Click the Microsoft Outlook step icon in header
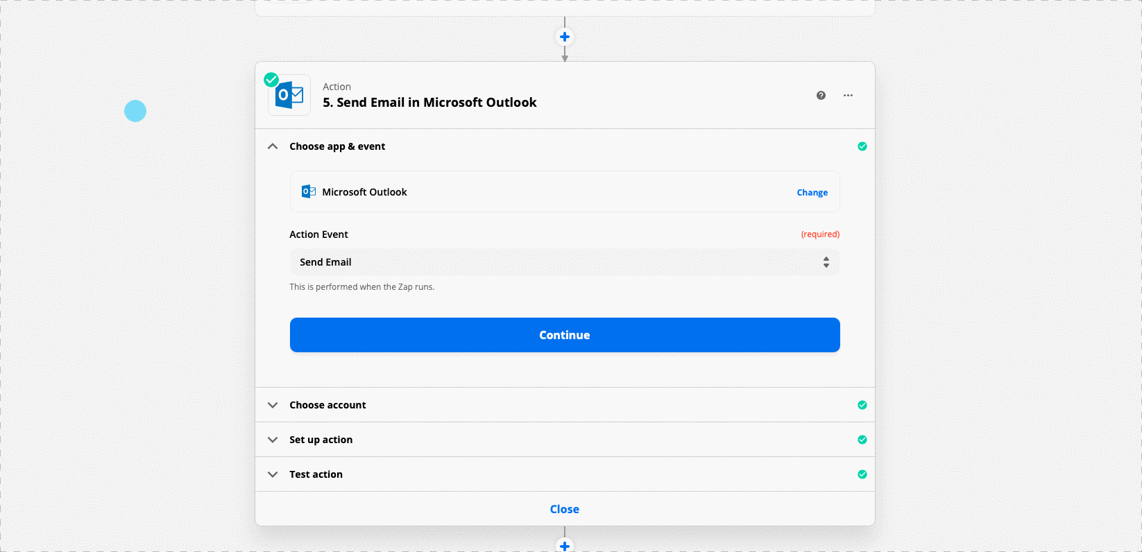This screenshot has width=1142, height=552. [289, 95]
